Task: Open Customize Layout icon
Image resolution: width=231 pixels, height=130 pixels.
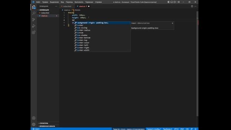Action: (179, 2)
